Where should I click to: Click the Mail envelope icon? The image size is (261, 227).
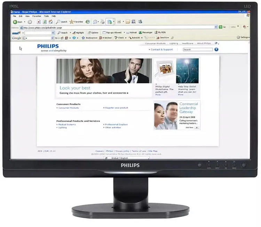pyautogui.click(x=95, y=22)
